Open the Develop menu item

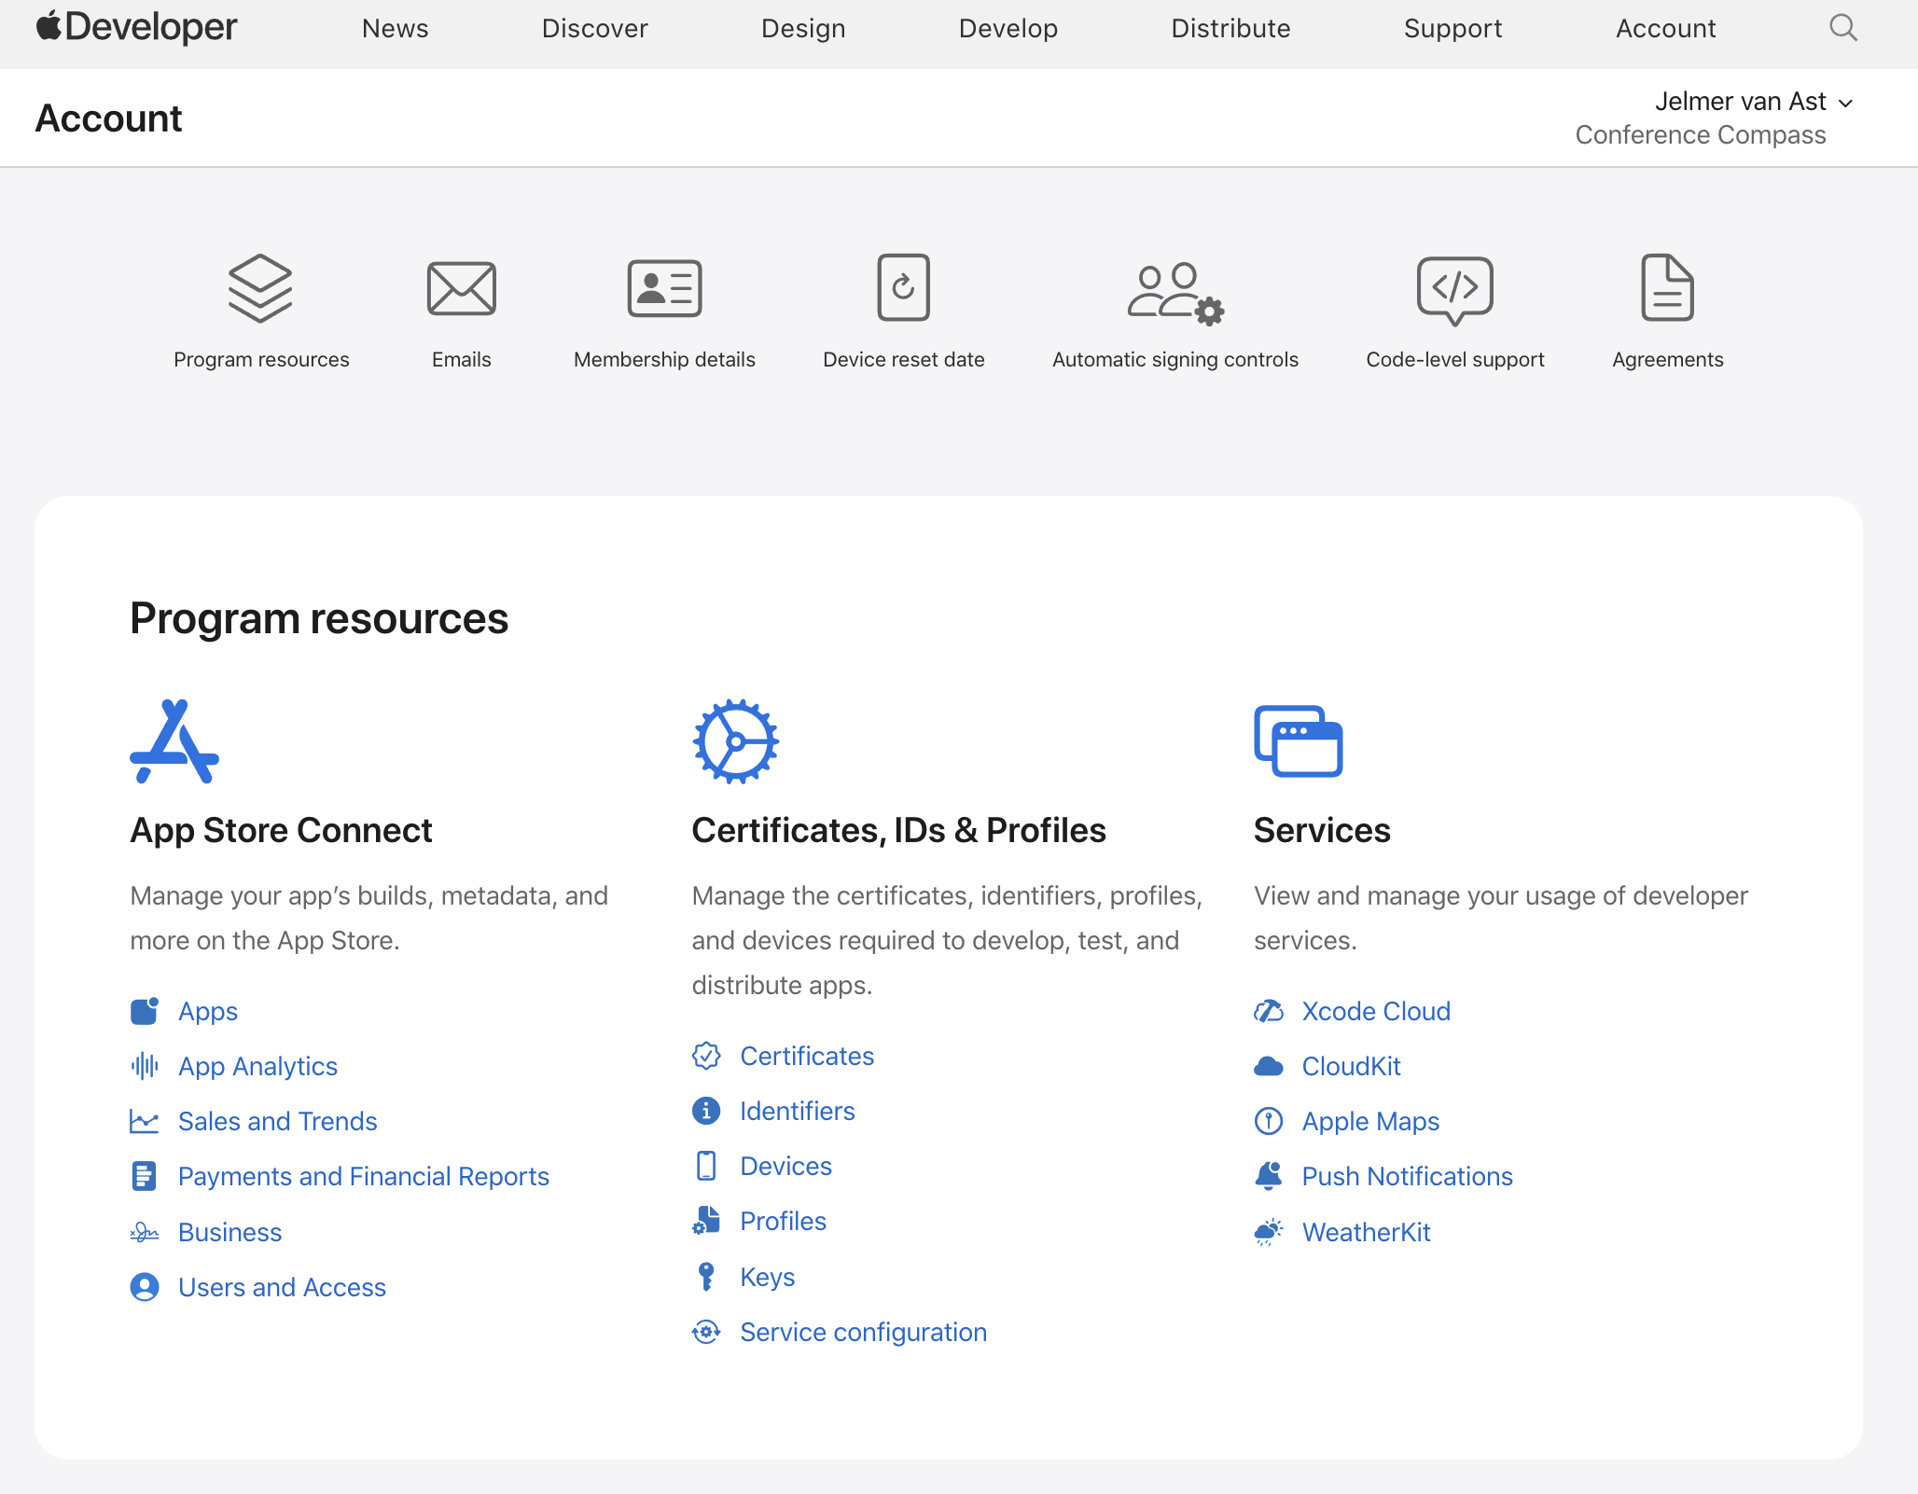click(x=1008, y=29)
